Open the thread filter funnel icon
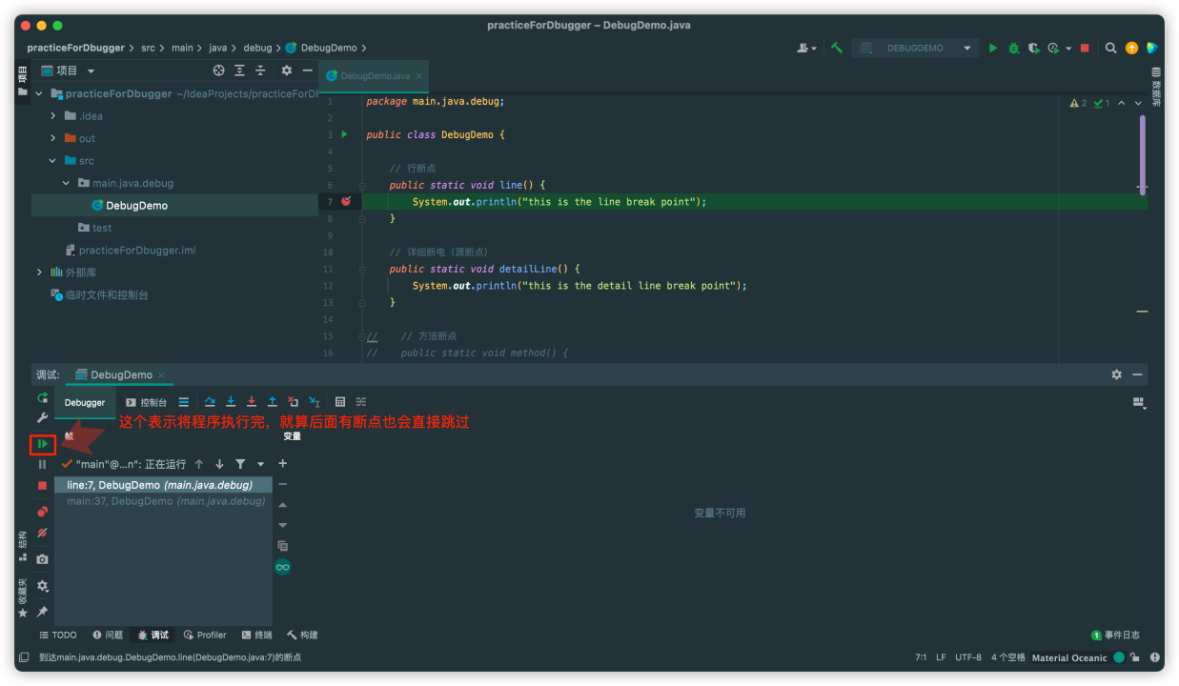 click(x=240, y=464)
